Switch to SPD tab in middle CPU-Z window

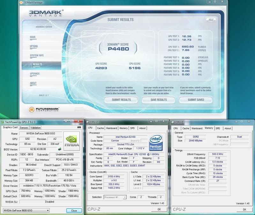coord(132,128)
